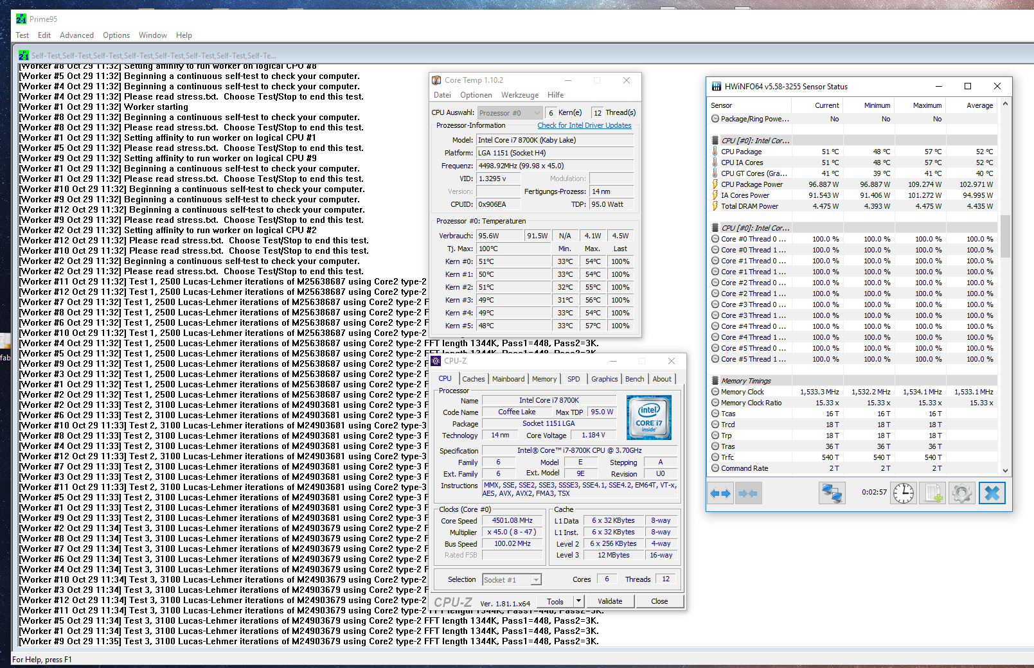This screenshot has height=668, width=1034.
Task: Click the Intel Core i7 logo in CPU-Z
Action: click(x=649, y=418)
